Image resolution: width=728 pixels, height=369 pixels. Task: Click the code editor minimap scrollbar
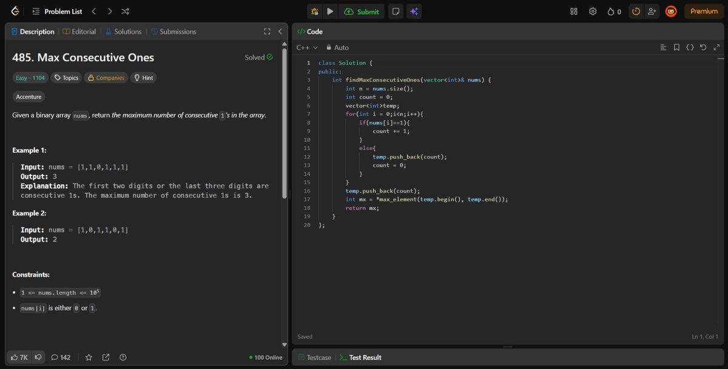point(720,59)
